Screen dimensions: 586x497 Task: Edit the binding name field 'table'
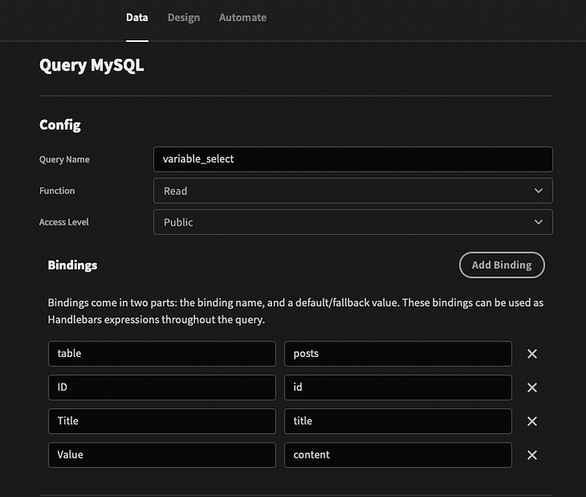(162, 354)
